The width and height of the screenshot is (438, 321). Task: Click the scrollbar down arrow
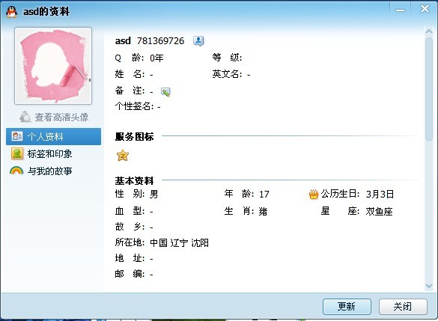[429, 286]
